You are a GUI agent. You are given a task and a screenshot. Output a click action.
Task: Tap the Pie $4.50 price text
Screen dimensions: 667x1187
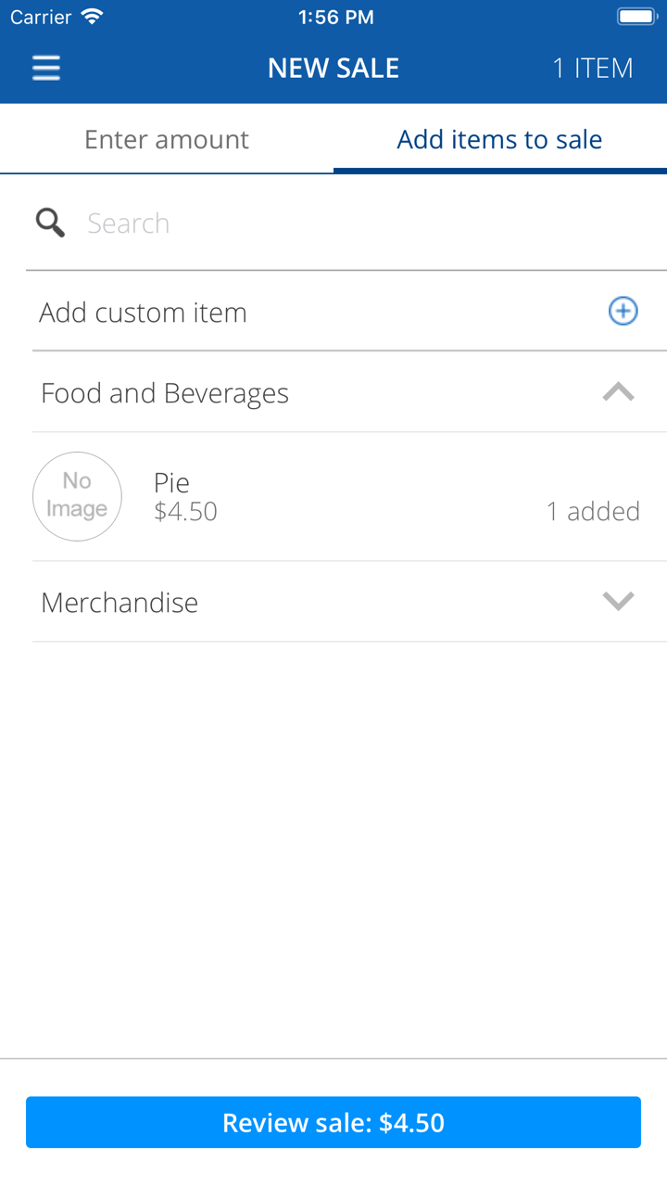pos(185,512)
